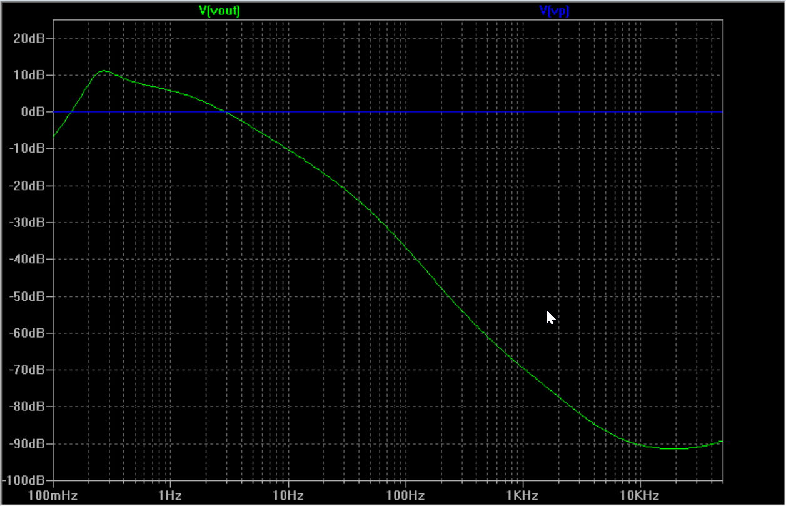Click the V(vp) trace label

[554, 11]
